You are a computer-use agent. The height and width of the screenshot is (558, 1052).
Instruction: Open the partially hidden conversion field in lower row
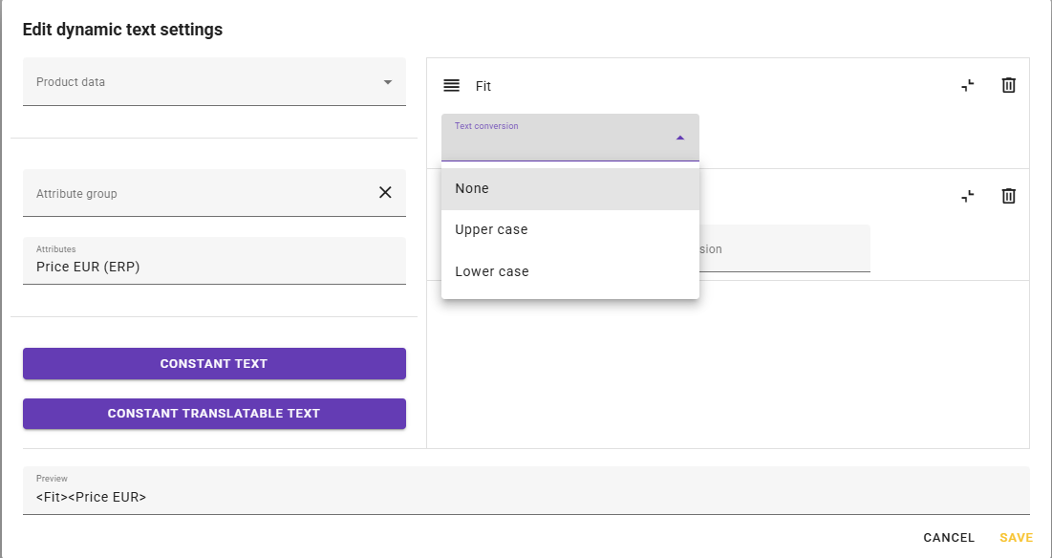coord(784,248)
